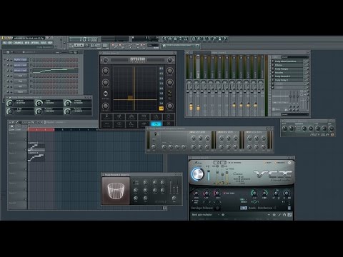Select the Fruity Reeverb 2 slot in mixer

coord(289,76)
